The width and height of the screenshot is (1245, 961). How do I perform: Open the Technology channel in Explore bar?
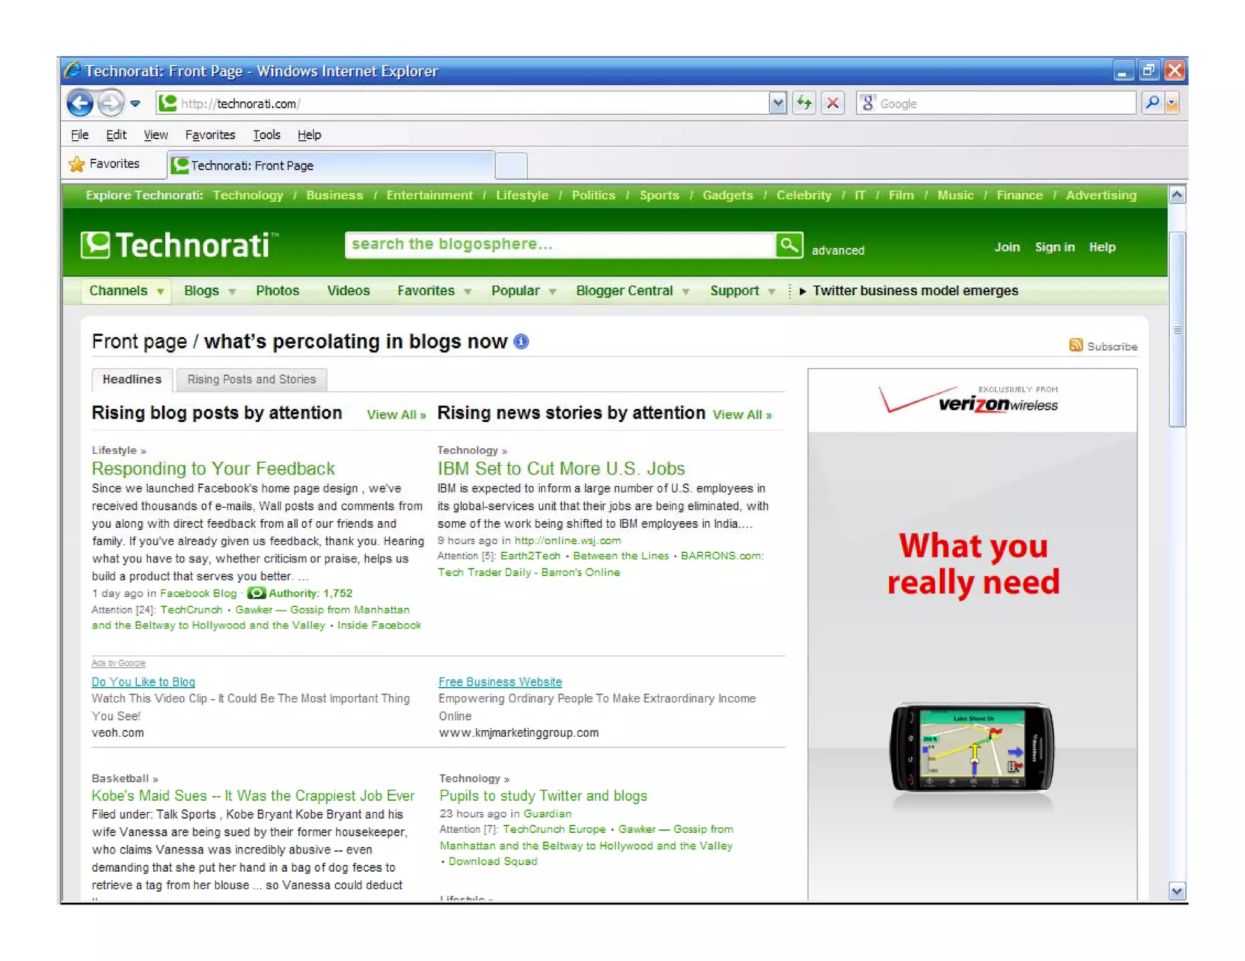pyautogui.click(x=247, y=196)
